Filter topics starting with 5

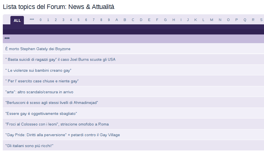click(78, 20)
